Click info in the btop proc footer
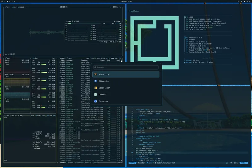The image size is (252, 168). tap(71, 163)
